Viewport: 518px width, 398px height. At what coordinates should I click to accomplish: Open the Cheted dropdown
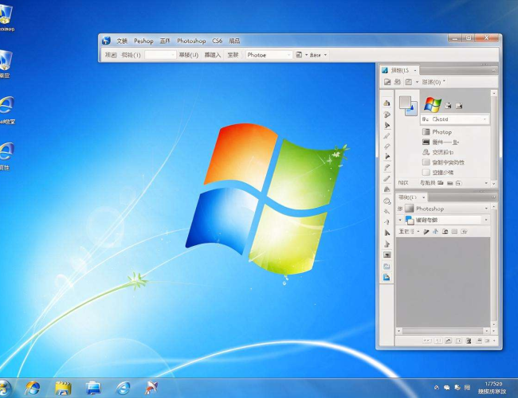point(454,119)
